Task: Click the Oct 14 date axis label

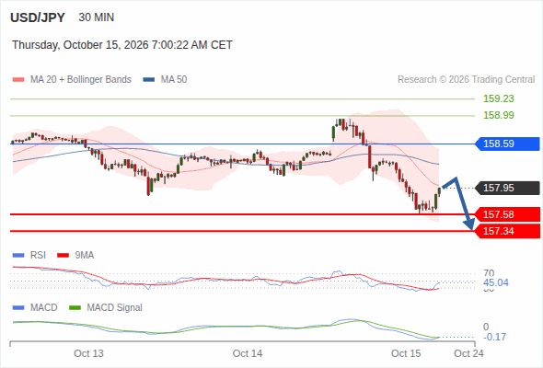Action: [248, 353]
